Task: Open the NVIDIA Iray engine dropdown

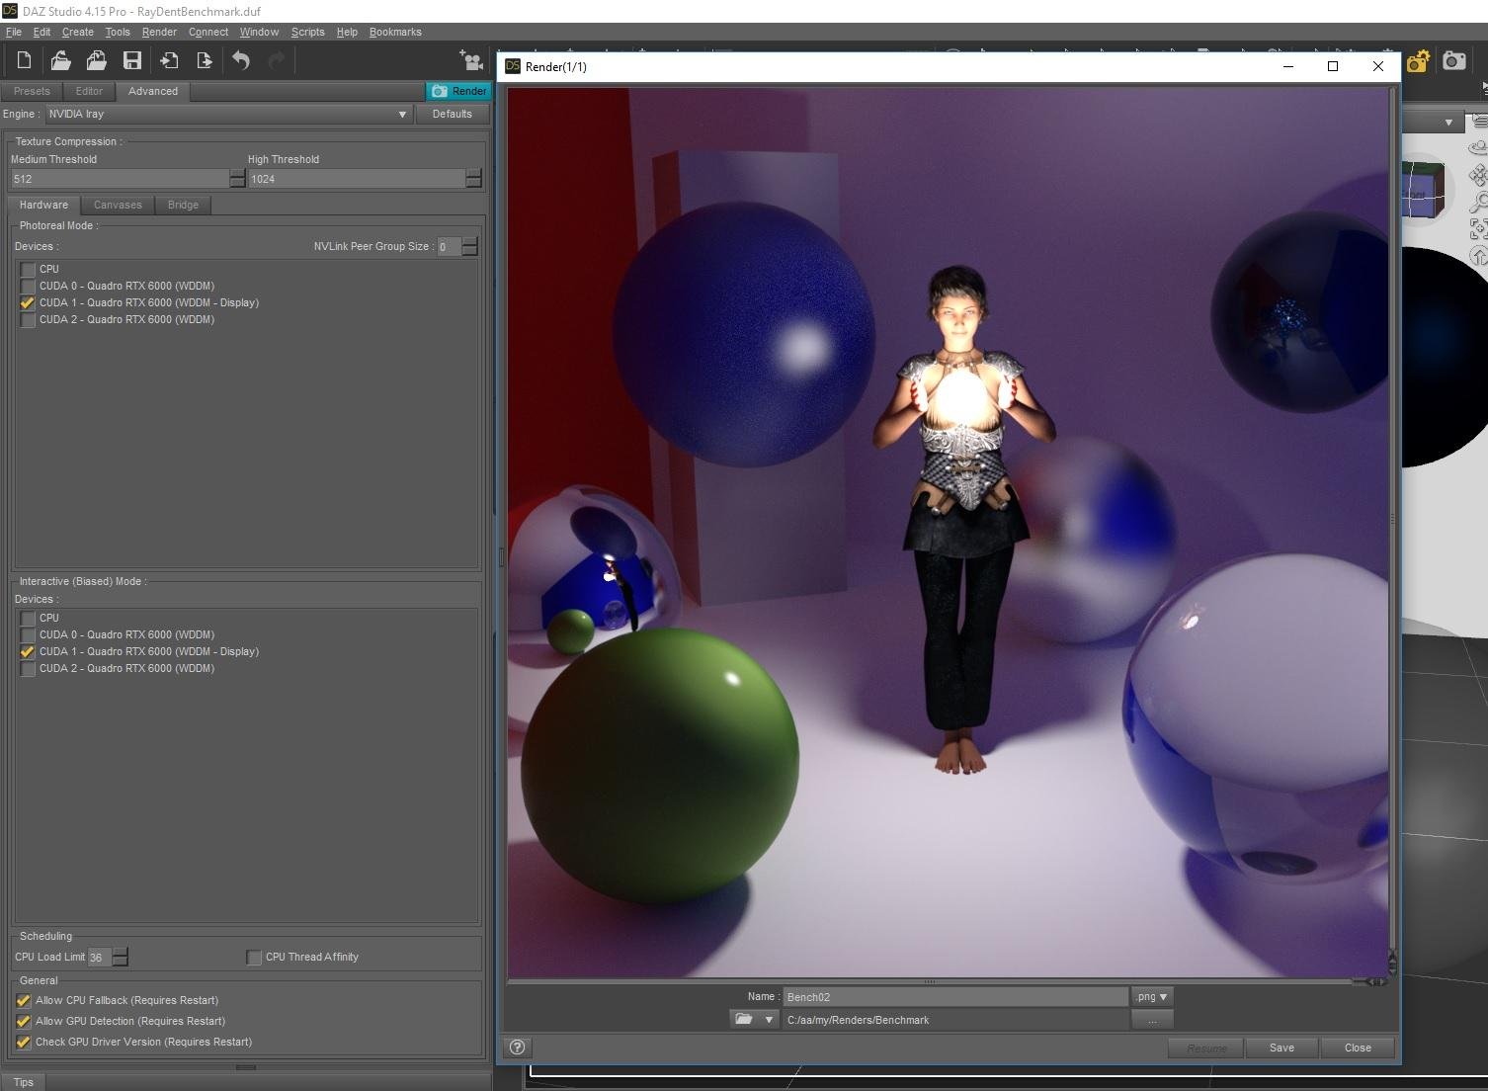Action: [227, 114]
